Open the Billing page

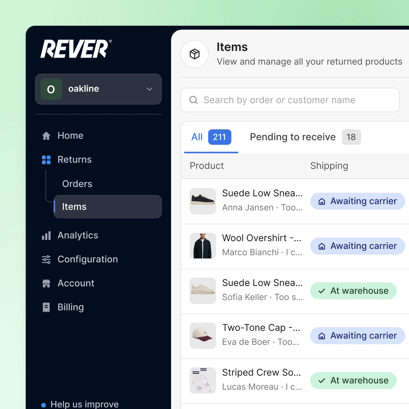[71, 307]
